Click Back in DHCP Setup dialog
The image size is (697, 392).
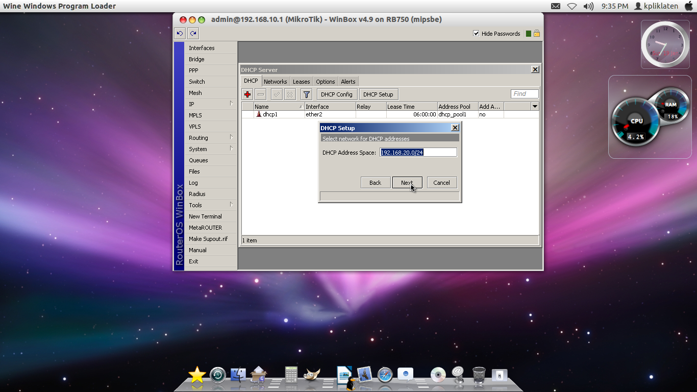(x=376, y=183)
